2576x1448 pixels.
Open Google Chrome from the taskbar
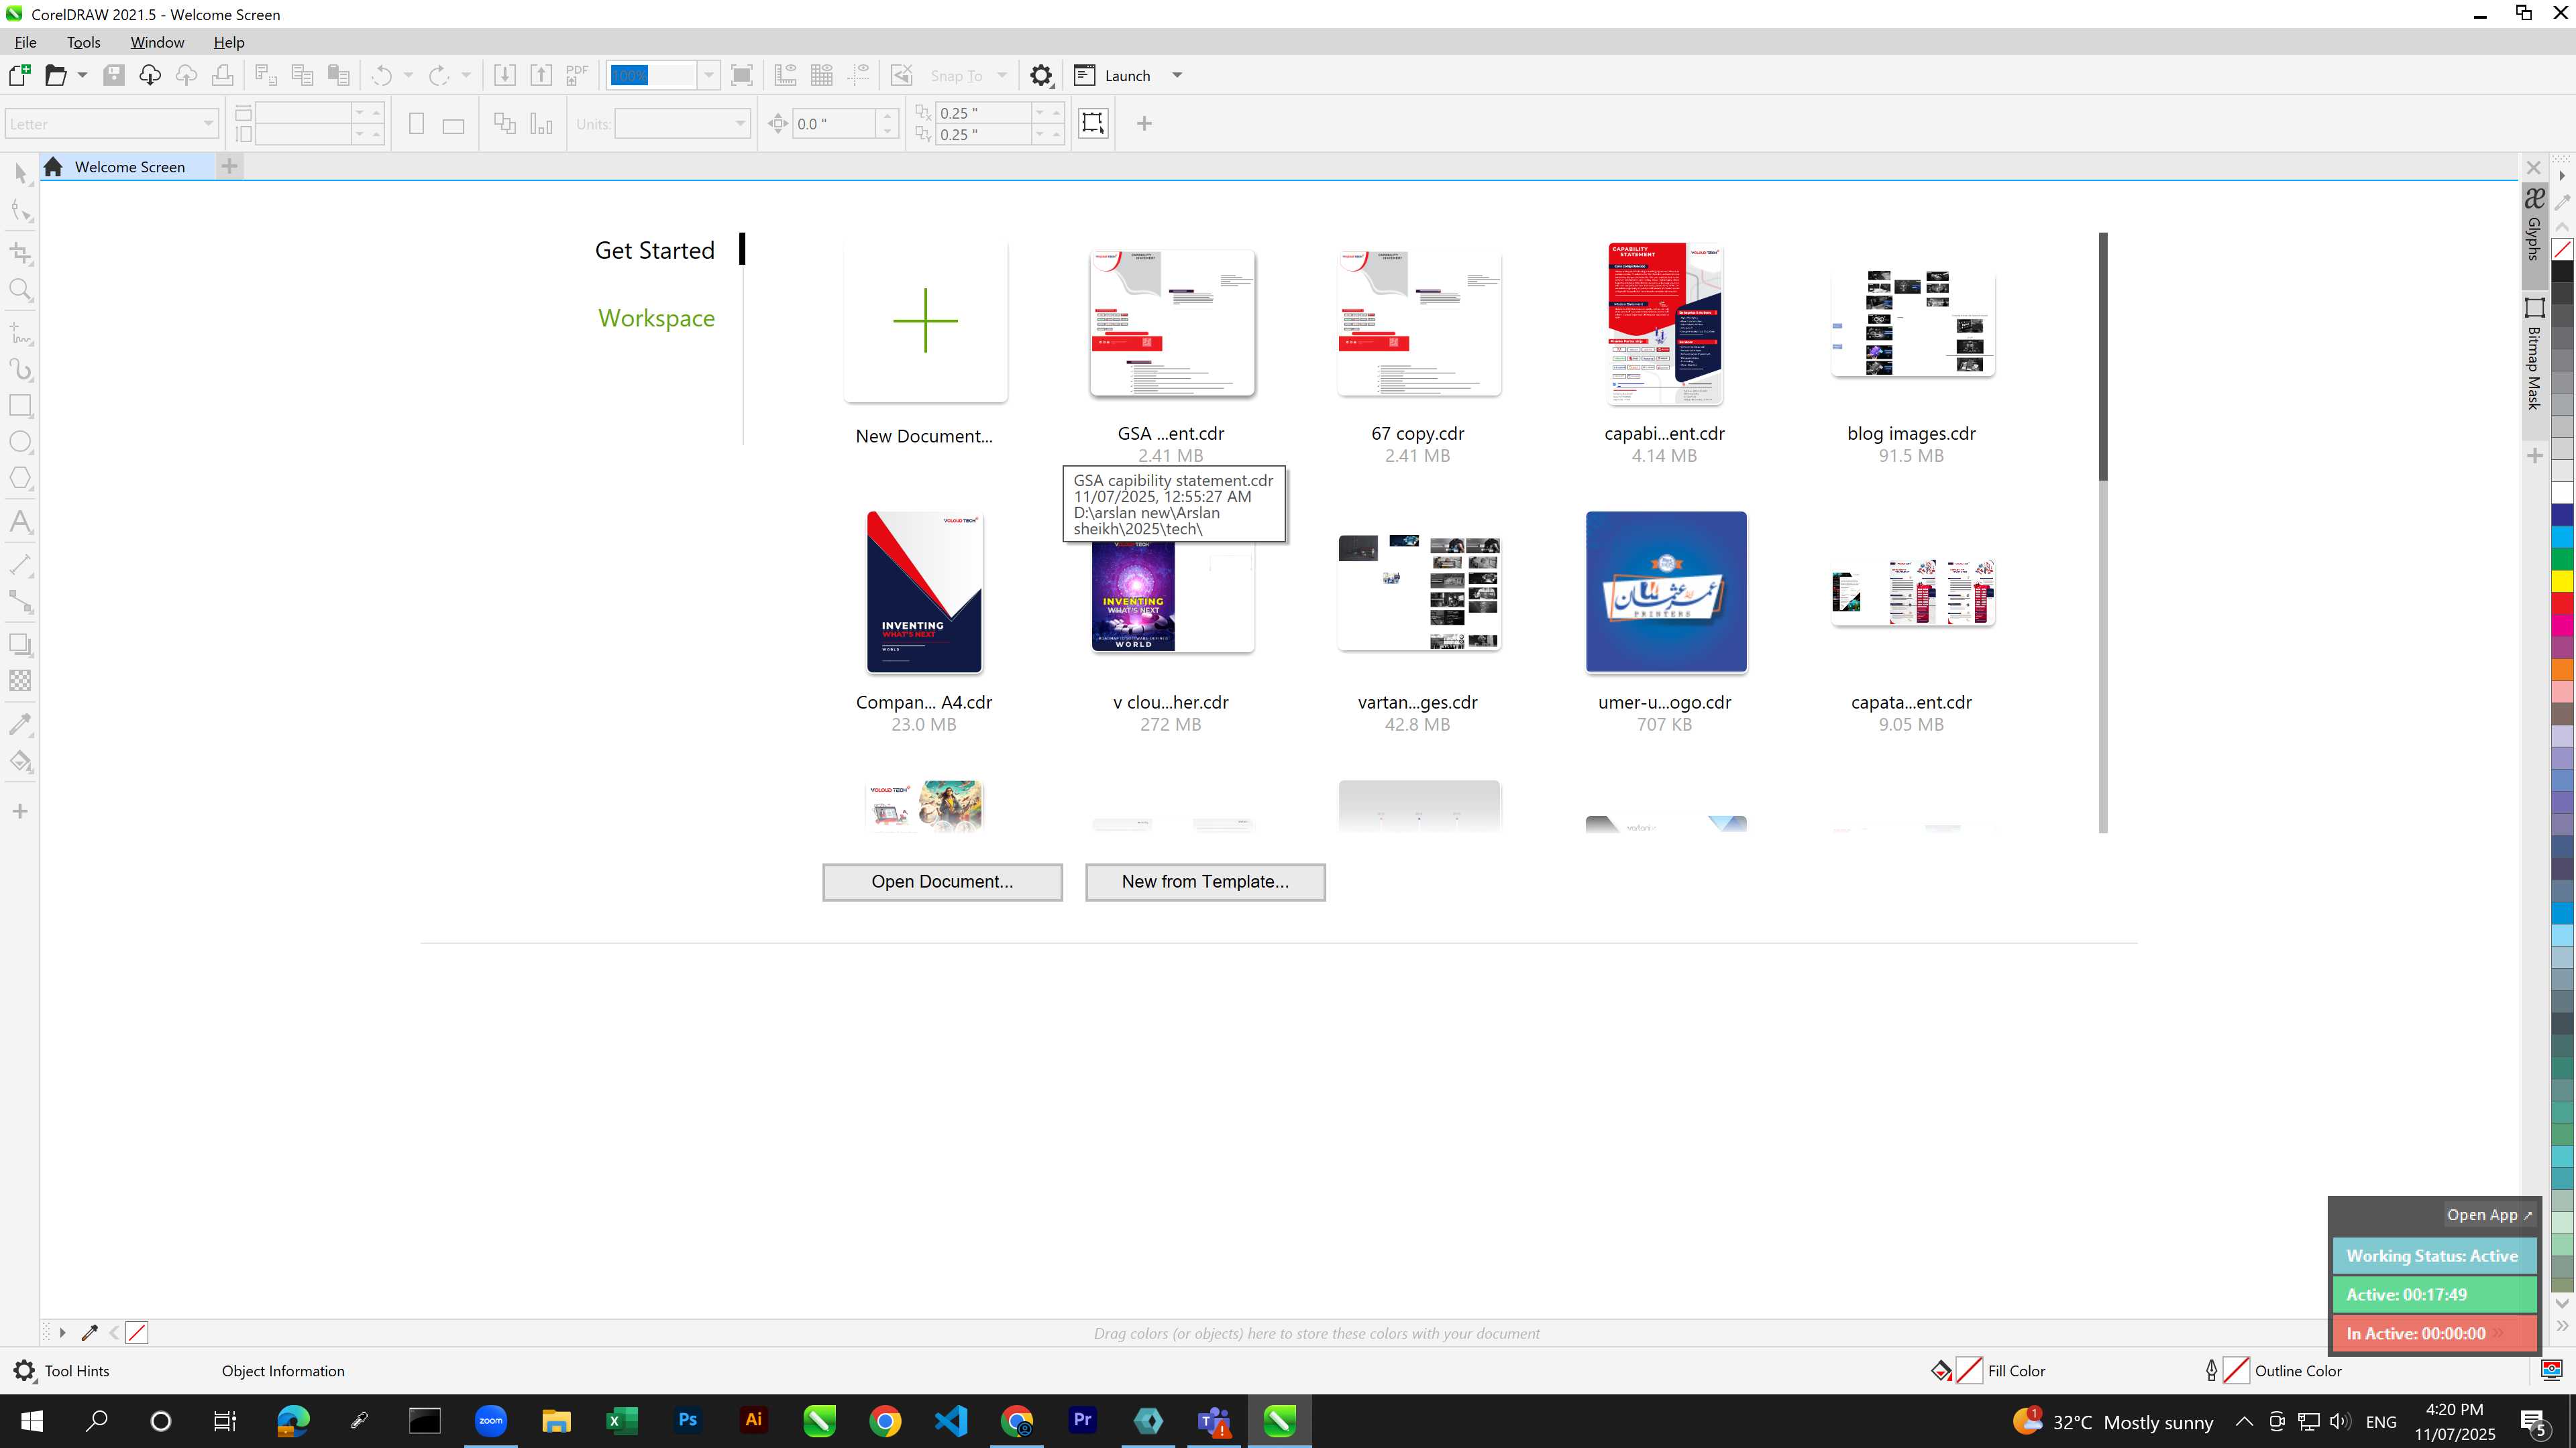point(885,1420)
